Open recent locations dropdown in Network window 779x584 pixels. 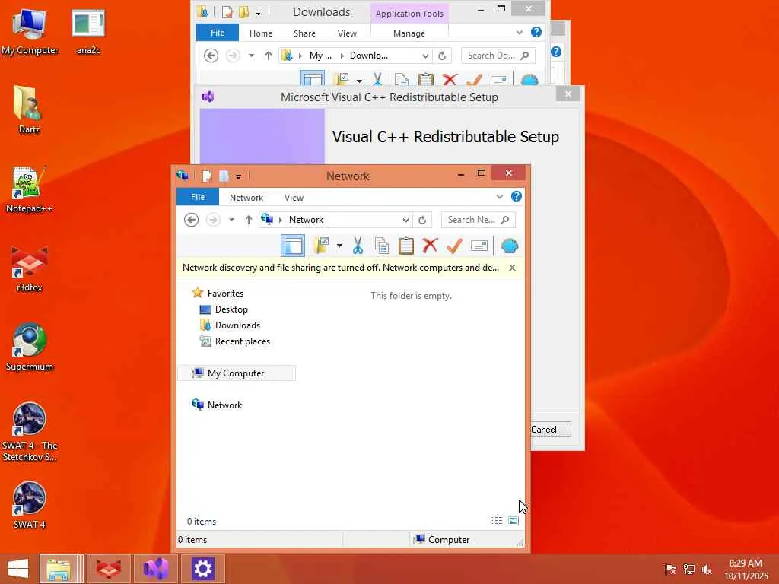(231, 220)
